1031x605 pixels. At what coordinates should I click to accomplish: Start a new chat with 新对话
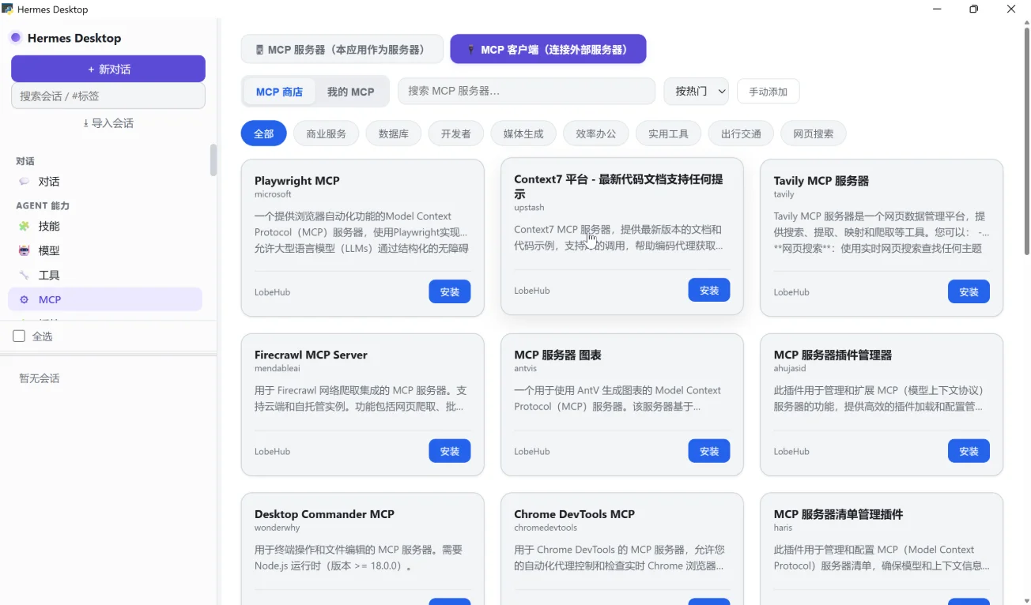(x=108, y=69)
